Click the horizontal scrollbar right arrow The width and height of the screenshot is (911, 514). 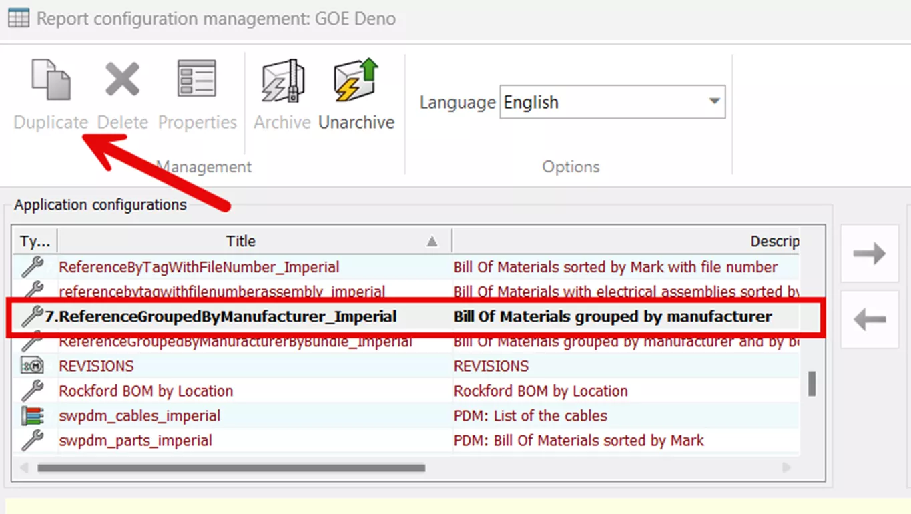click(x=787, y=468)
